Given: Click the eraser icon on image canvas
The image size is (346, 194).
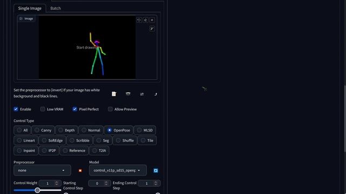Looking at the screenshot, I should [145, 20].
